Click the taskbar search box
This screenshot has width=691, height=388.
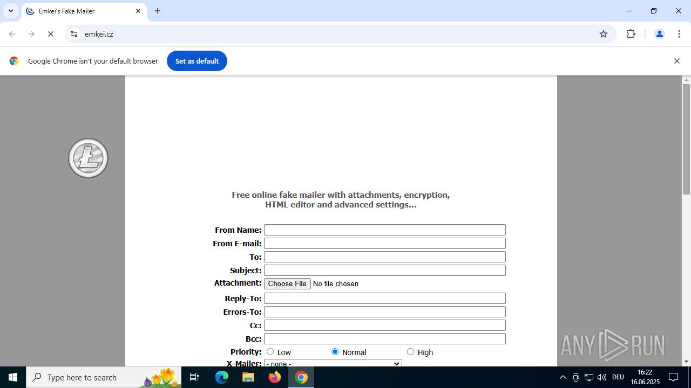104,377
